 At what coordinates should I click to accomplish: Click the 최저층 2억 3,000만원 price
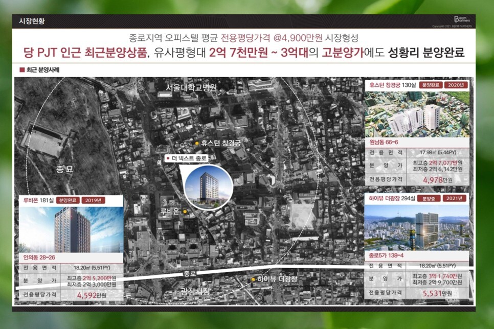[x=92, y=285]
